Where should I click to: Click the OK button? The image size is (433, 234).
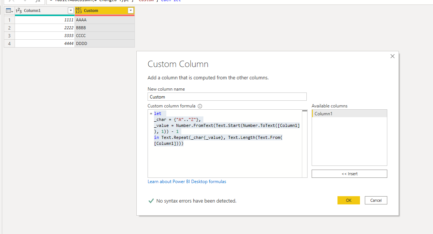coord(348,200)
